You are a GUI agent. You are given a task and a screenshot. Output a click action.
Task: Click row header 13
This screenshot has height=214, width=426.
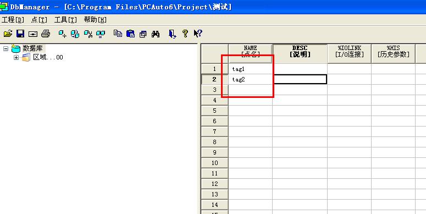pos(214,194)
